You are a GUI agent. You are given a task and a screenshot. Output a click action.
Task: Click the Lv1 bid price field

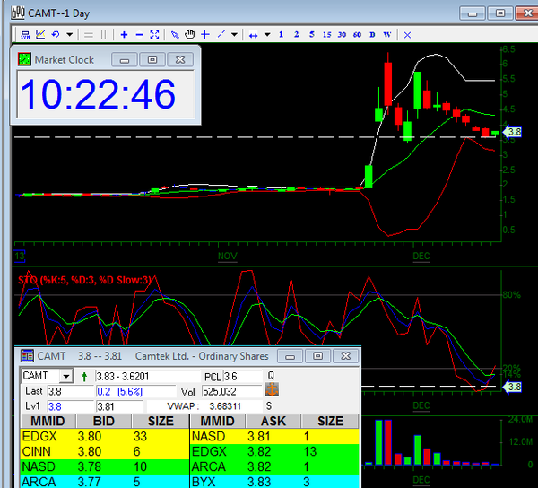click(63, 406)
